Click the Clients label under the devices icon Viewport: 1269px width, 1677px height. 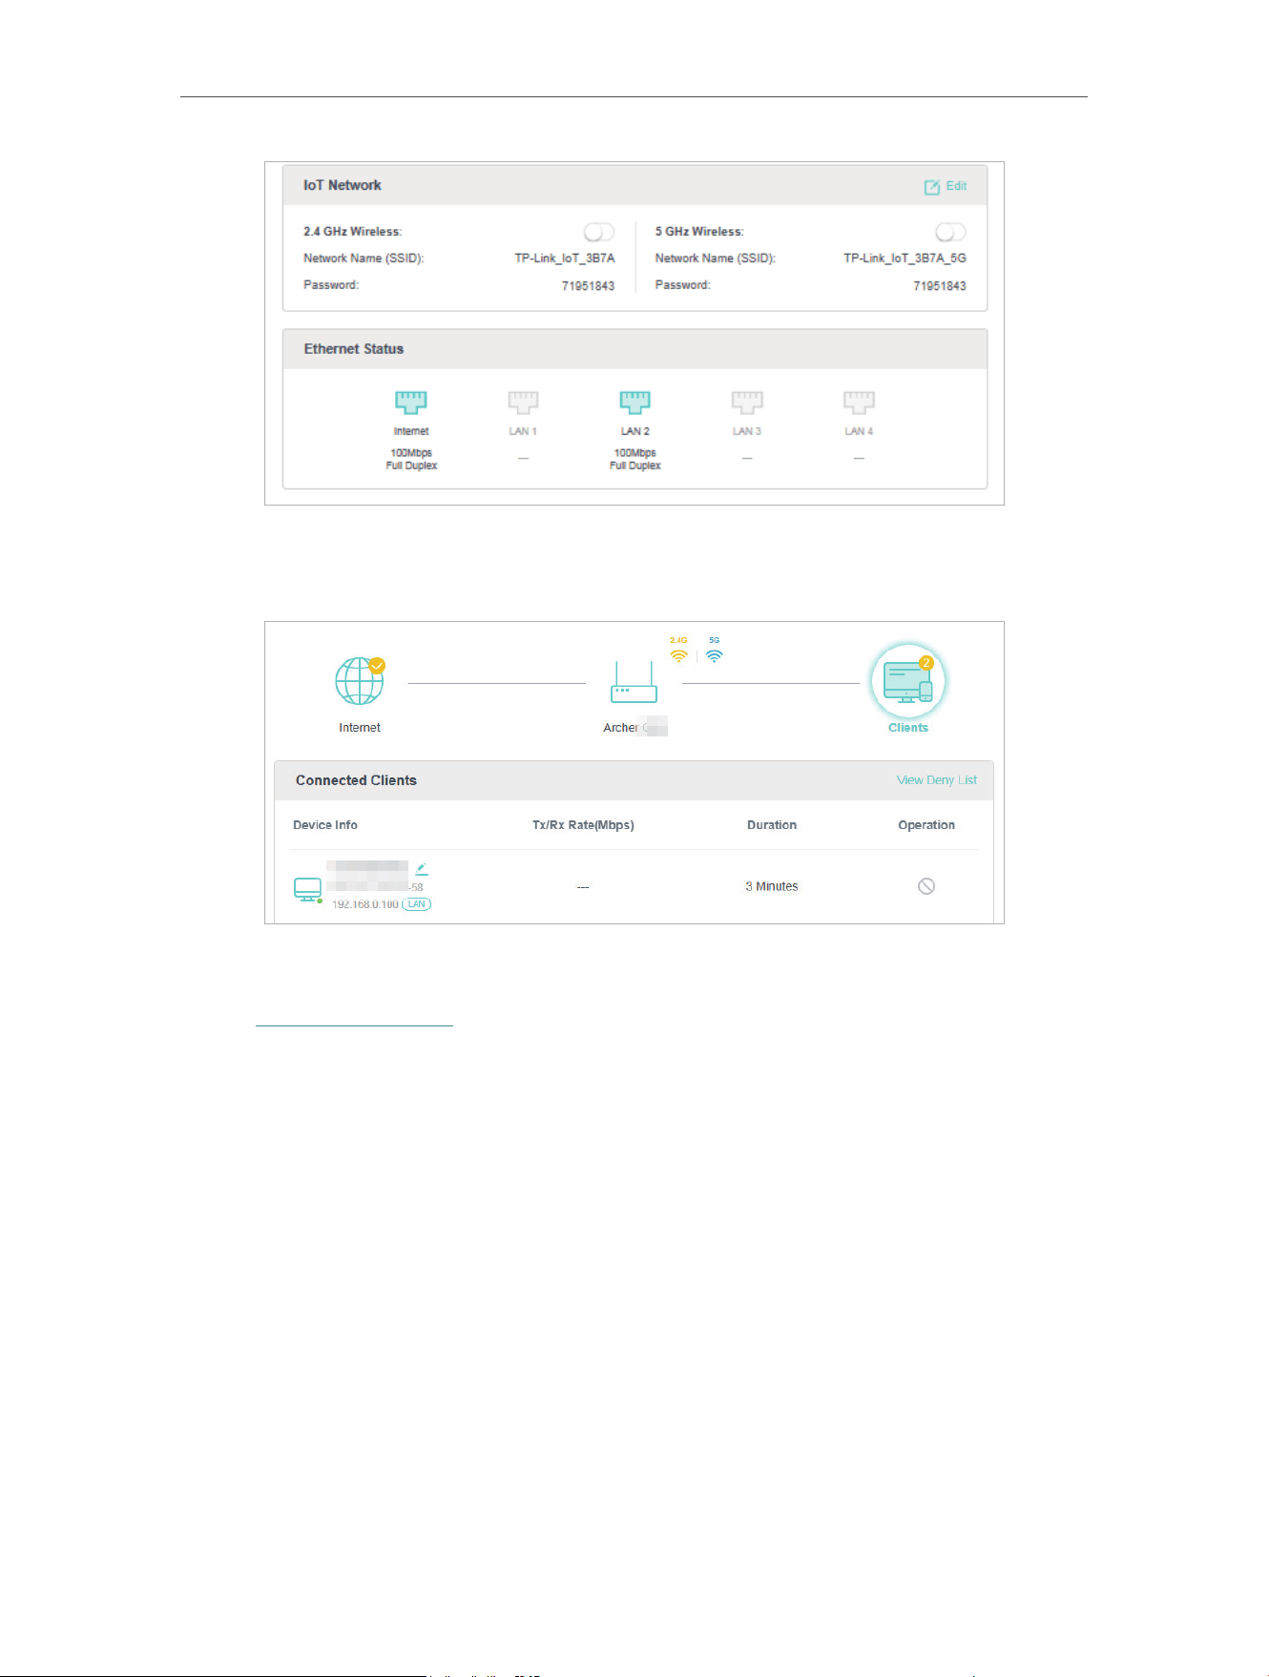click(x=908, y=728)
